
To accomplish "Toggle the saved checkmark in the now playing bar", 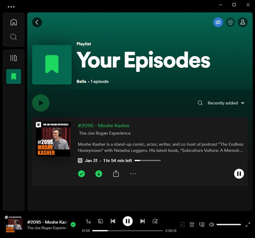I will point(73,225).
